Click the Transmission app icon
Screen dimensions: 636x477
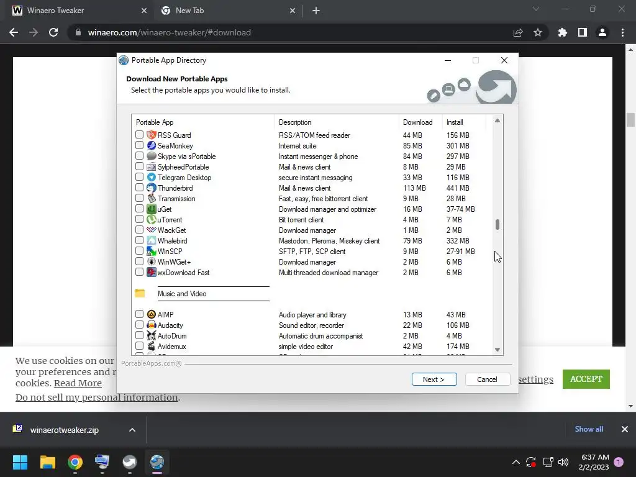point(152,198)
